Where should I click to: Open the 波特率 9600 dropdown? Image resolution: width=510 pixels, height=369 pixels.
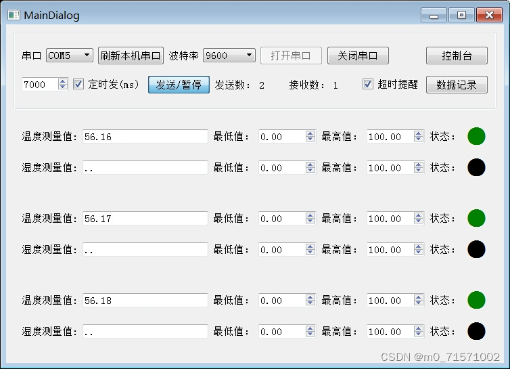click(x=229, y=56)
